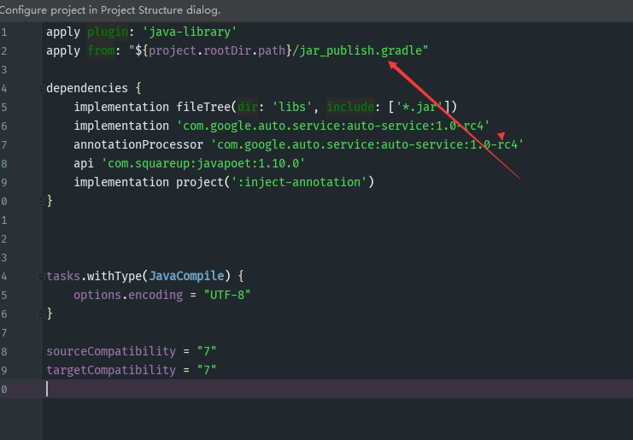Click the targetCompatibility "7" value
This screenshot has width=633, height=440.
(x=207, y=370)
